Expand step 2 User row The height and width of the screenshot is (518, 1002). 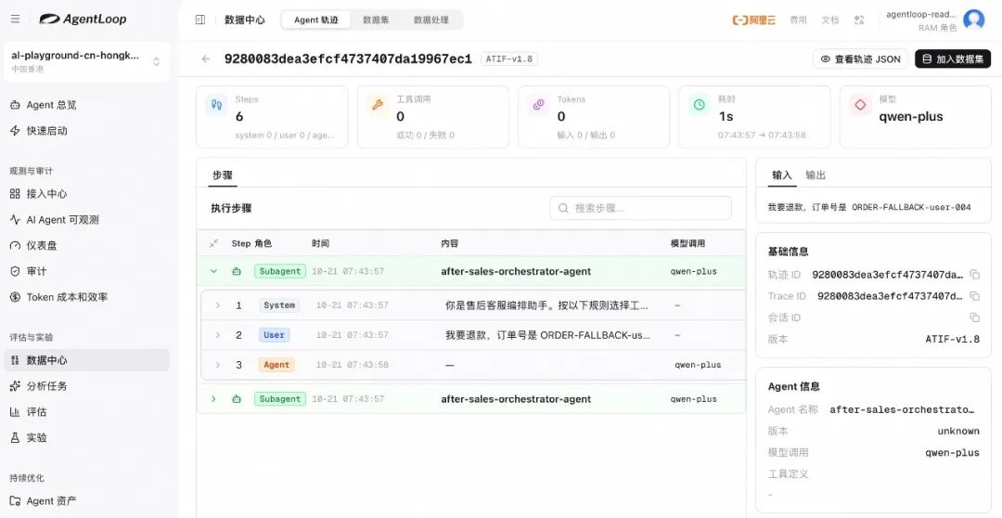[218, 335]
